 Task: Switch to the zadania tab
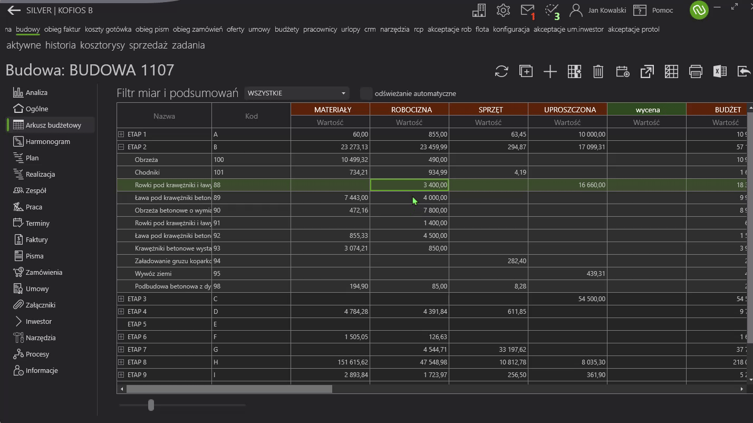(188, 45)
